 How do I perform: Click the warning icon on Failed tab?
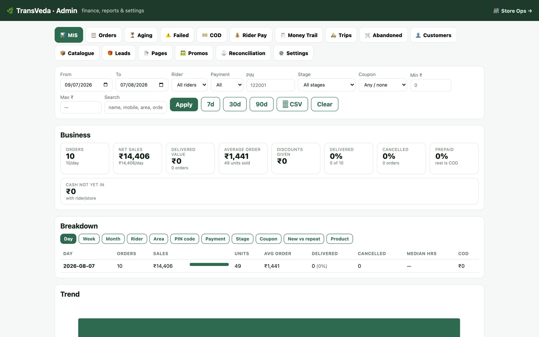168,35
